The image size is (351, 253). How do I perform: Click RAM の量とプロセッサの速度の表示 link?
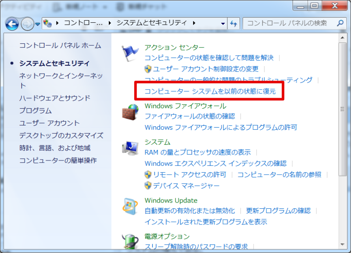198,153
